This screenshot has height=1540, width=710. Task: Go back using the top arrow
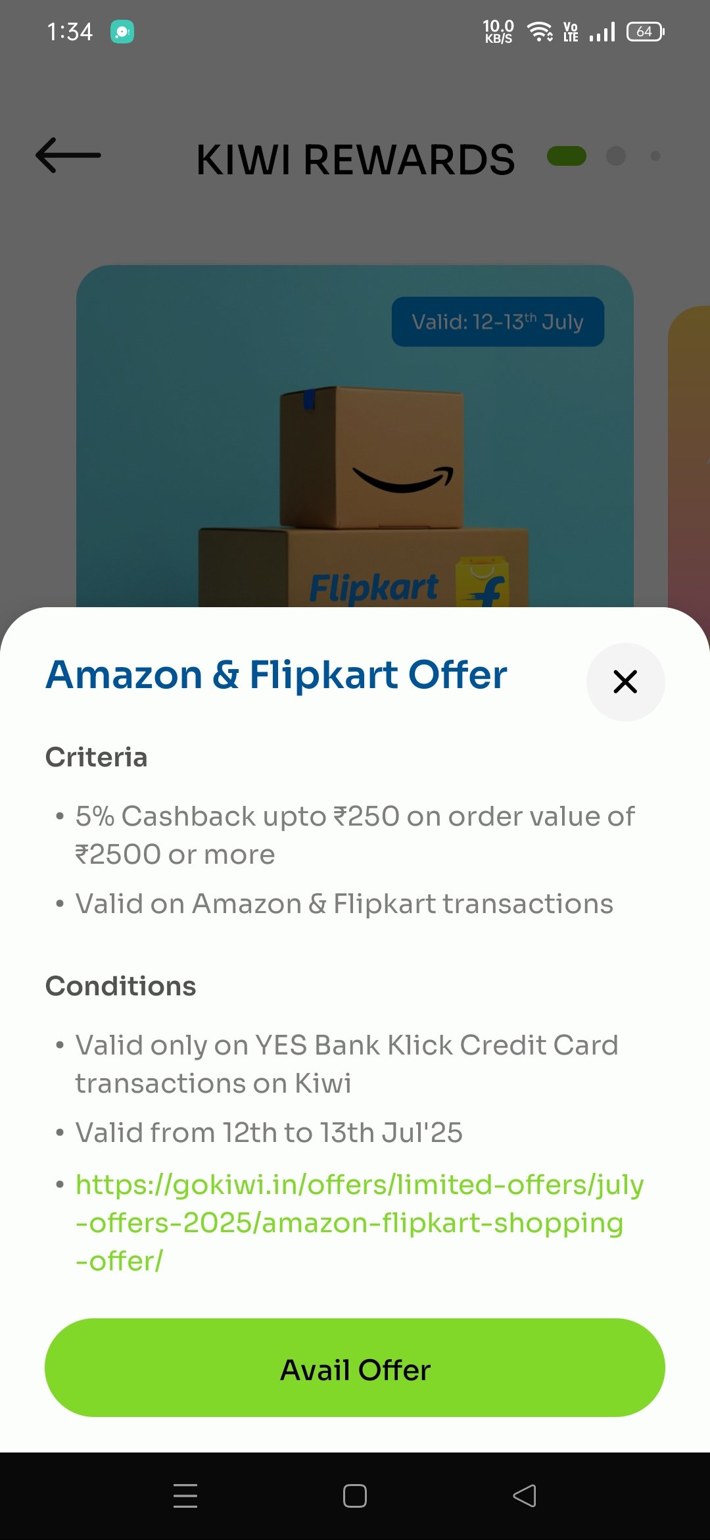pos(68,155)
